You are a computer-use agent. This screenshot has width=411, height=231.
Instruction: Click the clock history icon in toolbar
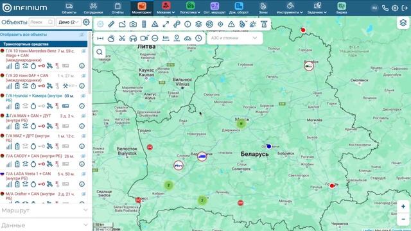198,38
